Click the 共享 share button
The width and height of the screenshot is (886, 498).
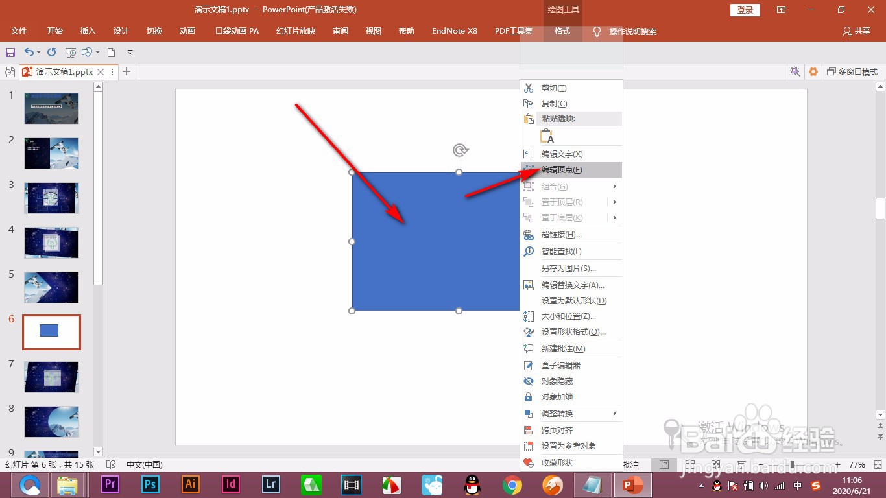point(856,31)
